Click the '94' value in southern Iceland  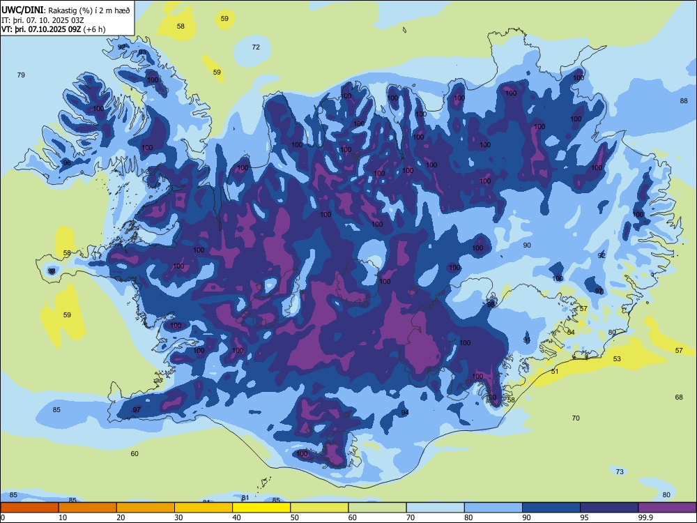[x=404, y=412]
